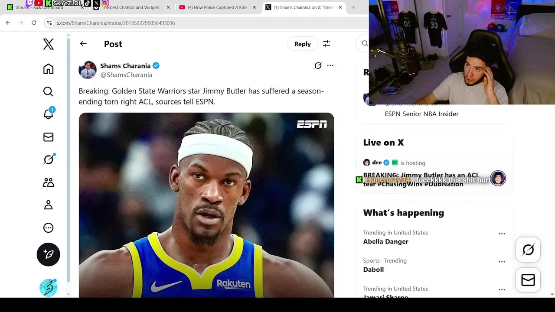
Task: Open options for Daboll trend
Action: 502,262
